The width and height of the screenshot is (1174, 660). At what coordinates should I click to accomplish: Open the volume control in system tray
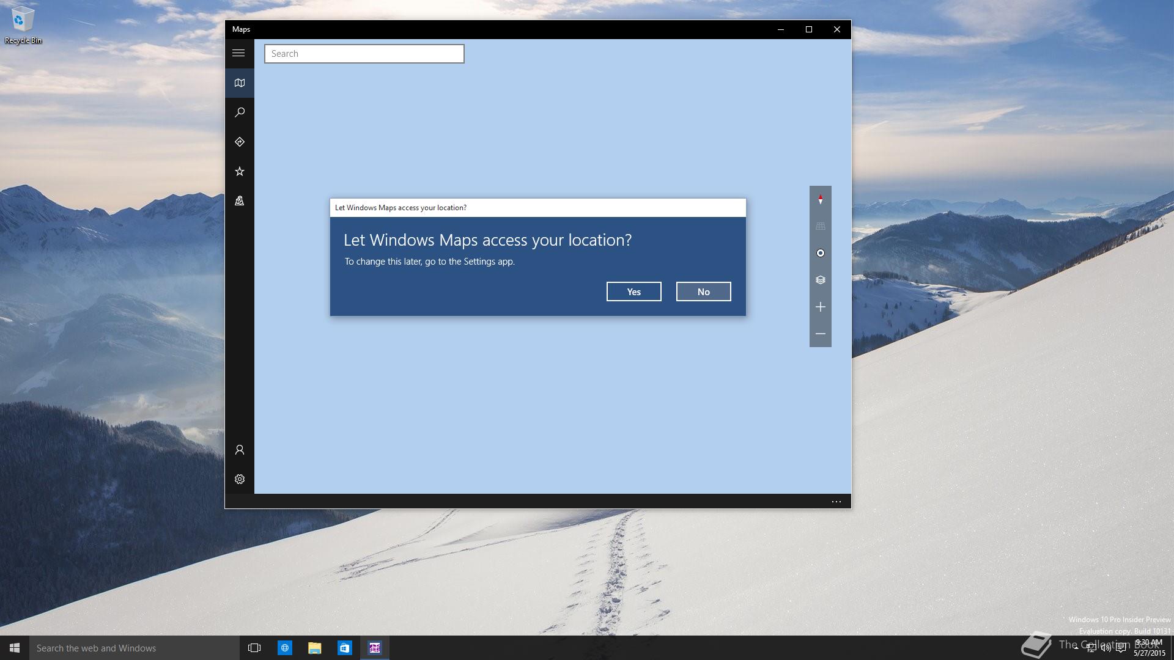pyautogui.click(x=1106, y=648)
